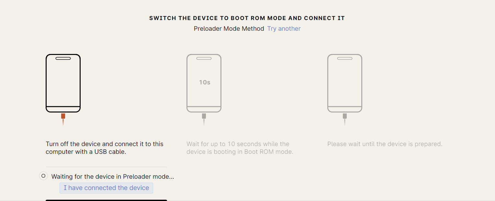This screenshot has width=495, height=201.
Task: Click the USB plug under the third phone
Action: click(x=345, y=116)
